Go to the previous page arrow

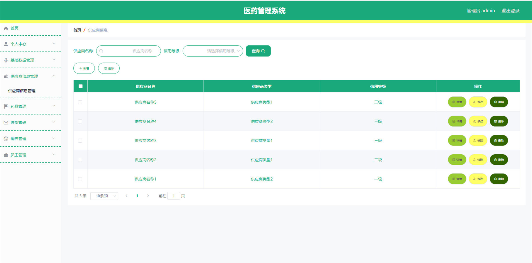click(126, 196)
